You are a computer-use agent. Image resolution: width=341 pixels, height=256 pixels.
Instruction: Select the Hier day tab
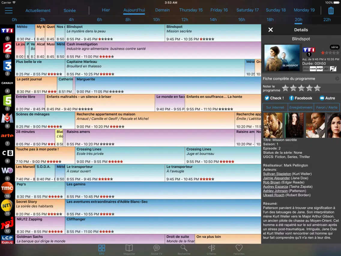pyautogui.click(x=106, y=10)
